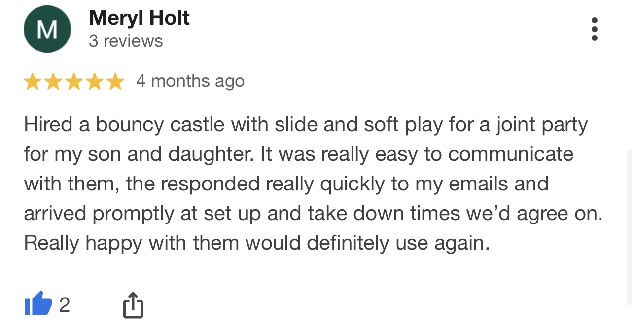Select the fourth yellow rating star
Image resolution: width=636 pixels, height=335 pixels.
pos(94,81)
